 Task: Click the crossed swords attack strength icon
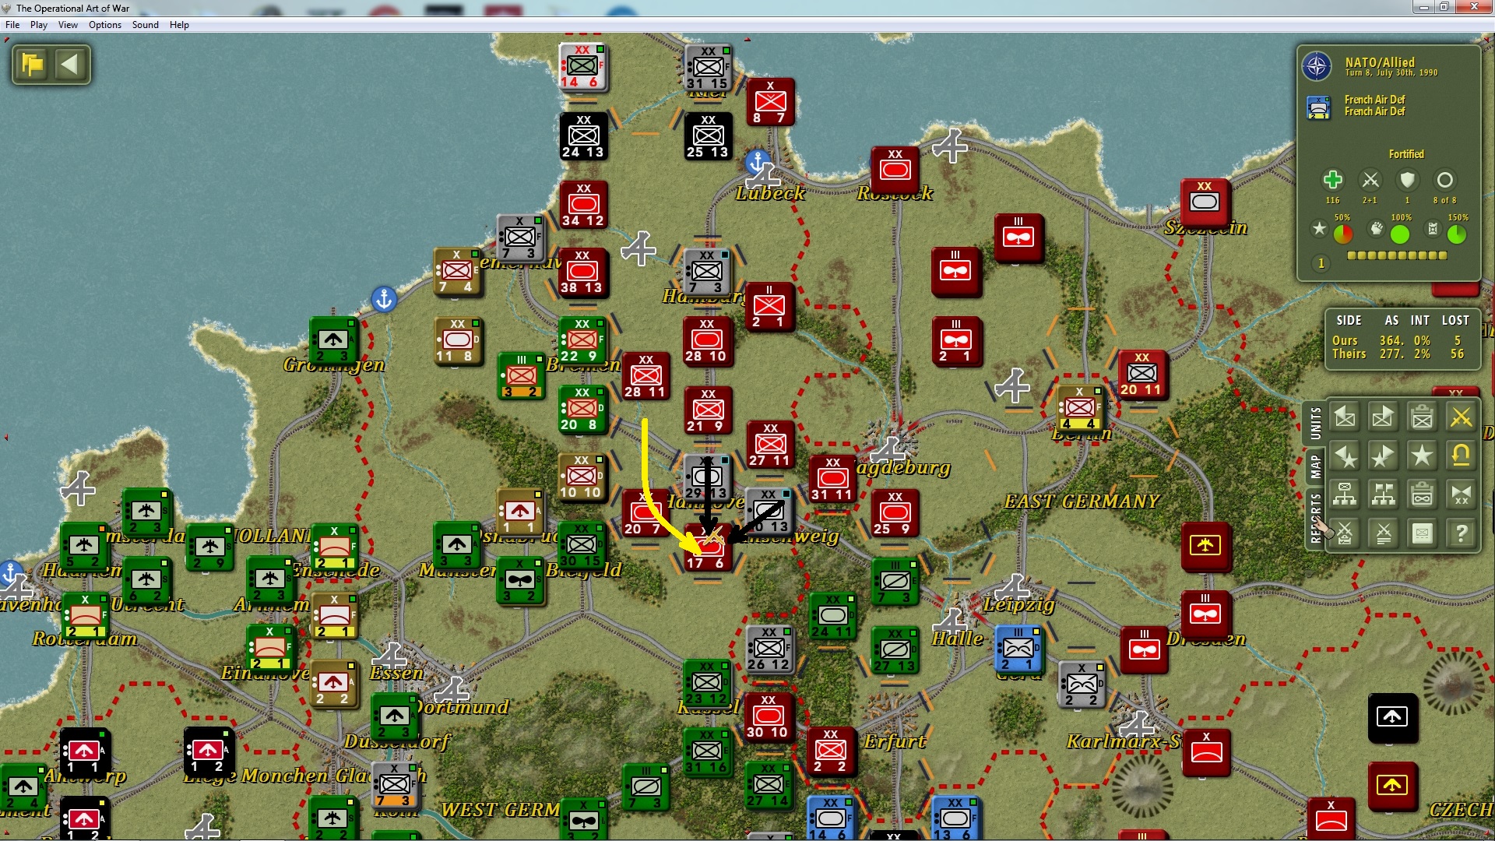click(1370, 180)
